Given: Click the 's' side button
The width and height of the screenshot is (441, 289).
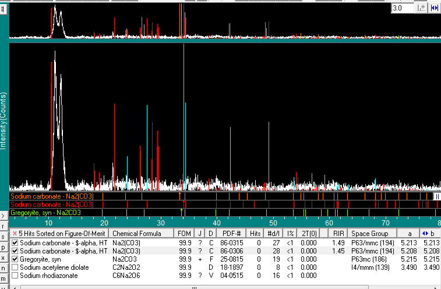Looking at the screenshot, I should pyautogui.click(x=3, y=237).
